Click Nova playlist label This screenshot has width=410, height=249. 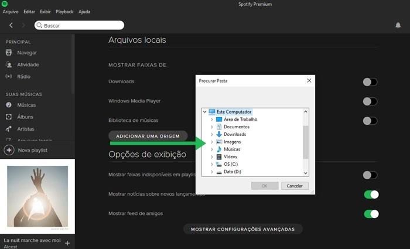pos(33,151)
